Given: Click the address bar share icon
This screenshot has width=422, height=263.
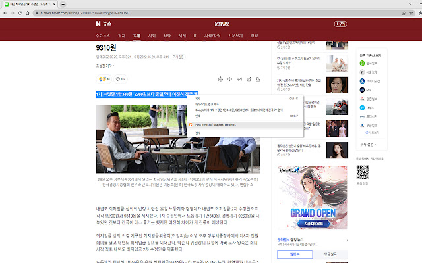Looking at the screenshot, I should click(x=404, y=13).
